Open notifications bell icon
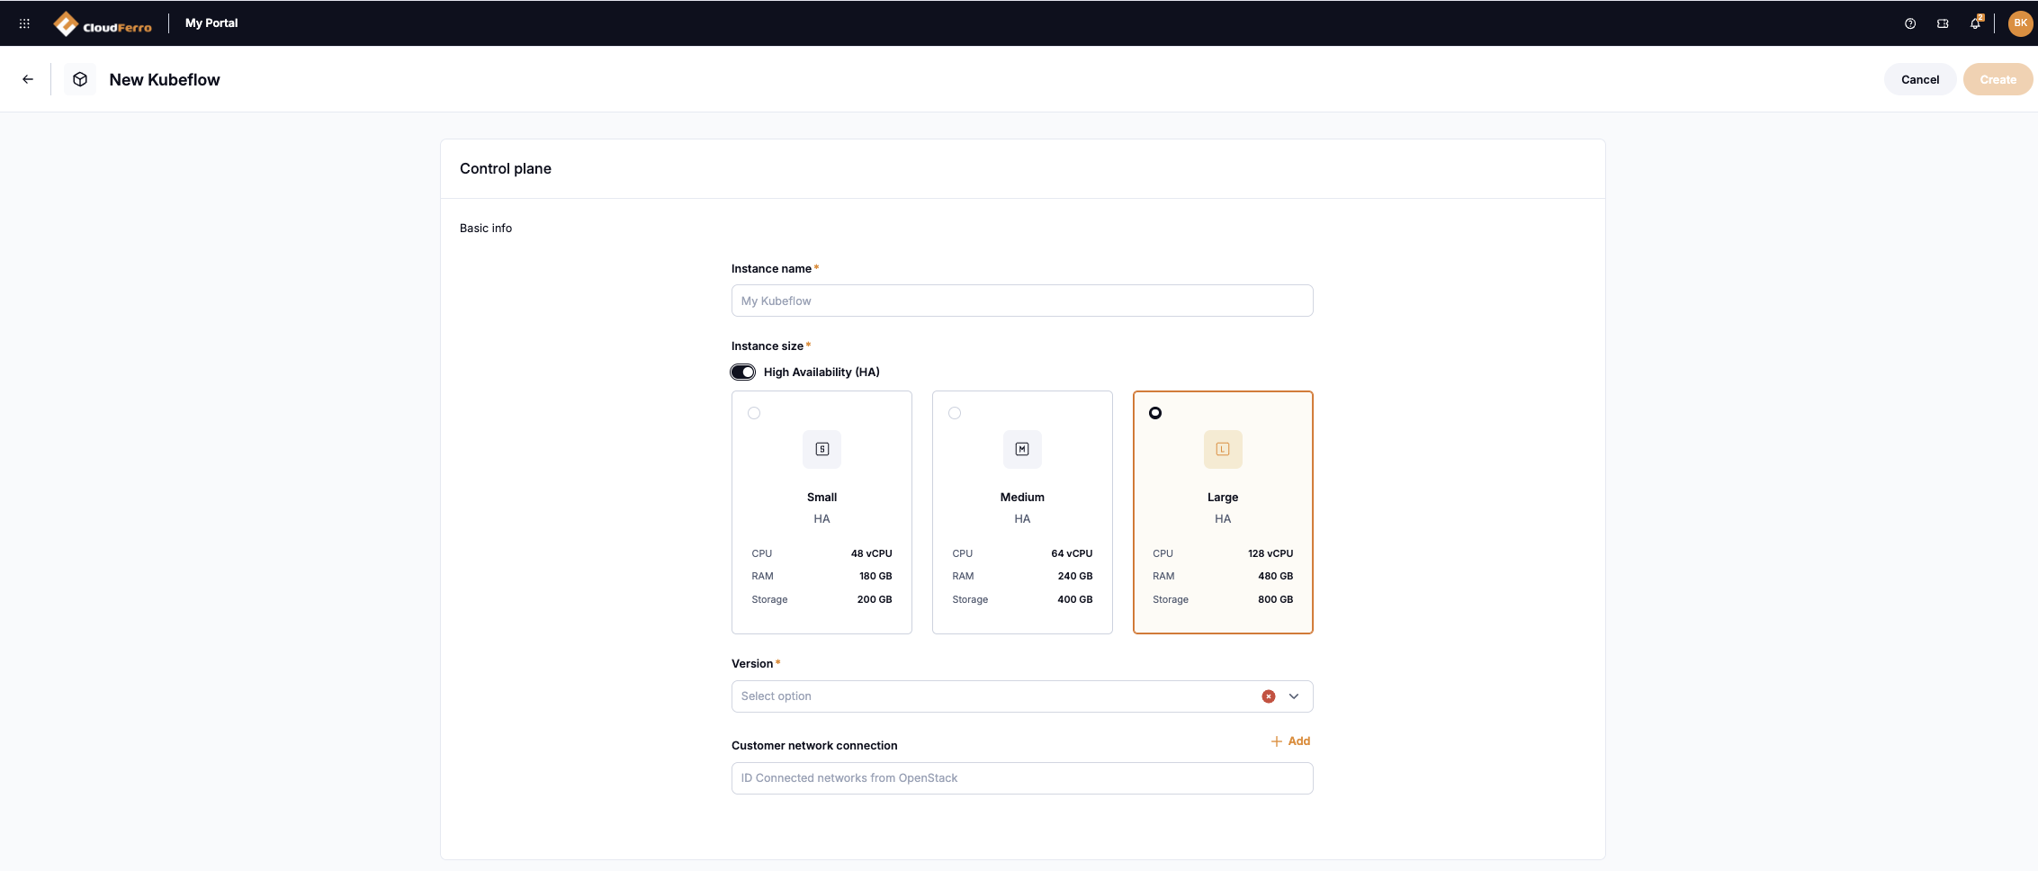Viewport: 2038px width, 871px height. [1975, 23]
